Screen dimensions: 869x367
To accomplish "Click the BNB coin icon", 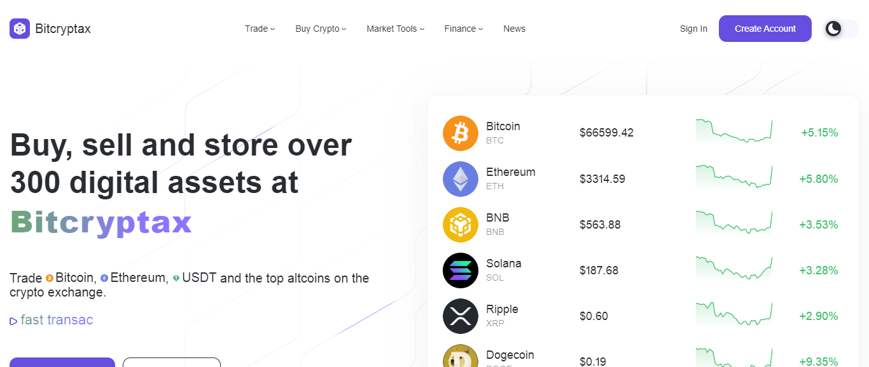I will pos(460,224).
